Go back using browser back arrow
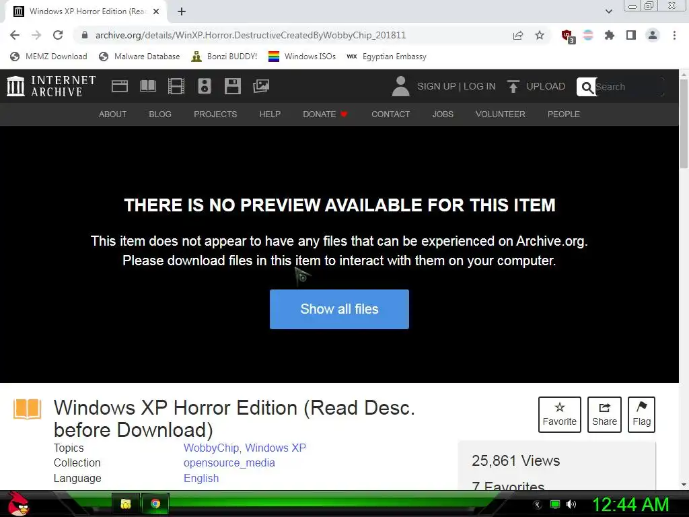This screenshot has height=517, width=689. [15, 35]
